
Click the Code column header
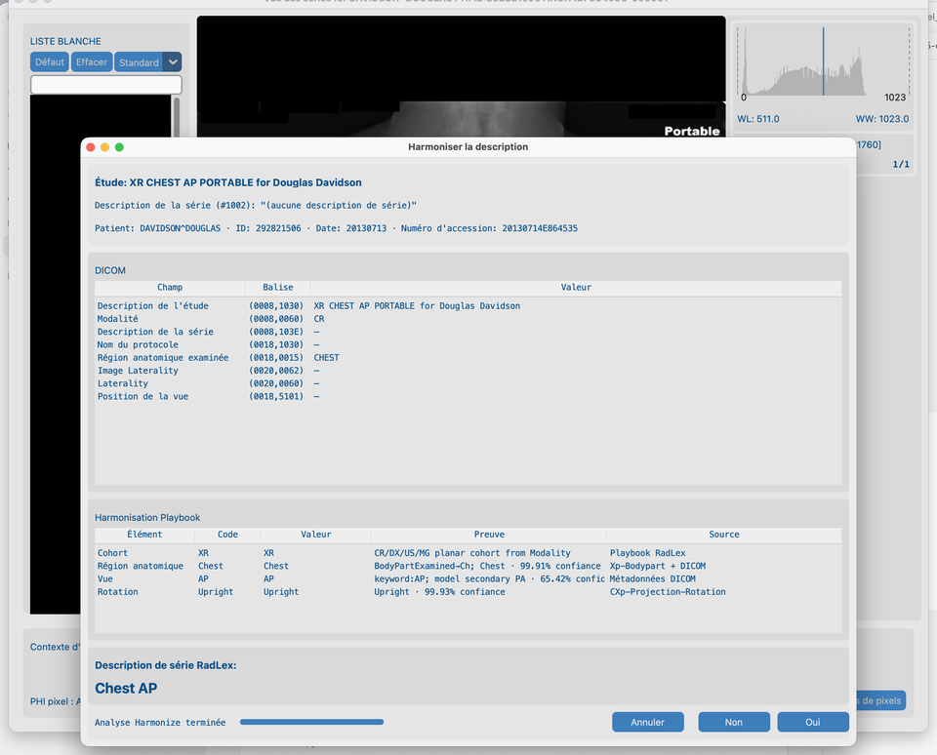click(227, 535)
